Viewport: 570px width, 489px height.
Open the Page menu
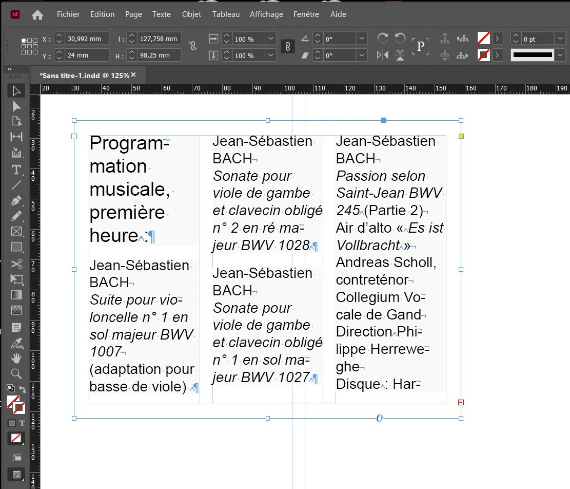pos(133,14)
